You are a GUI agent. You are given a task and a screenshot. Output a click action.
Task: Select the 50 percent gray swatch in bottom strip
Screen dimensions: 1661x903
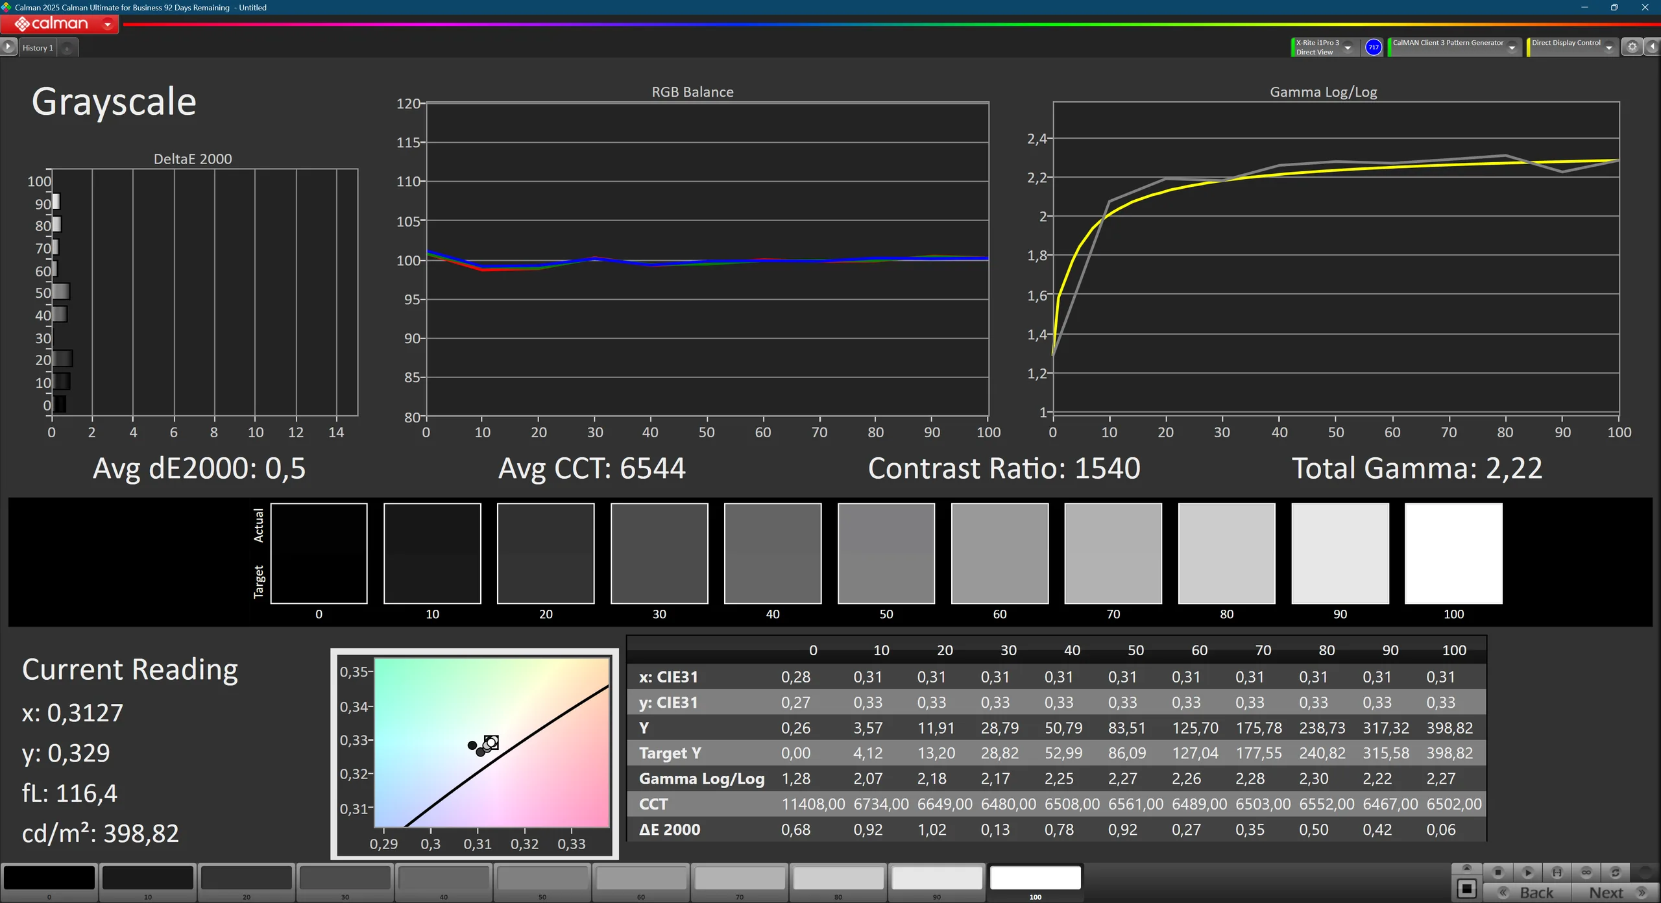[542, 879]
